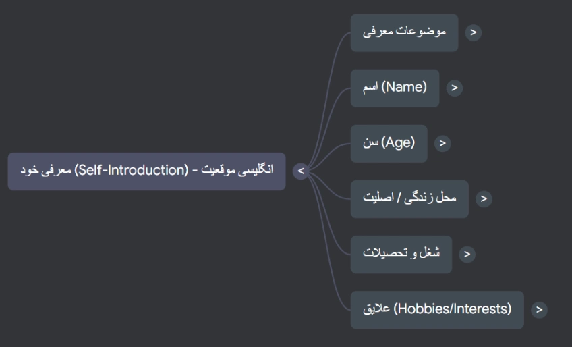Click the words "معرفی خود" in the root node
The image size is (572, 347).
click(x=45, y=170)
